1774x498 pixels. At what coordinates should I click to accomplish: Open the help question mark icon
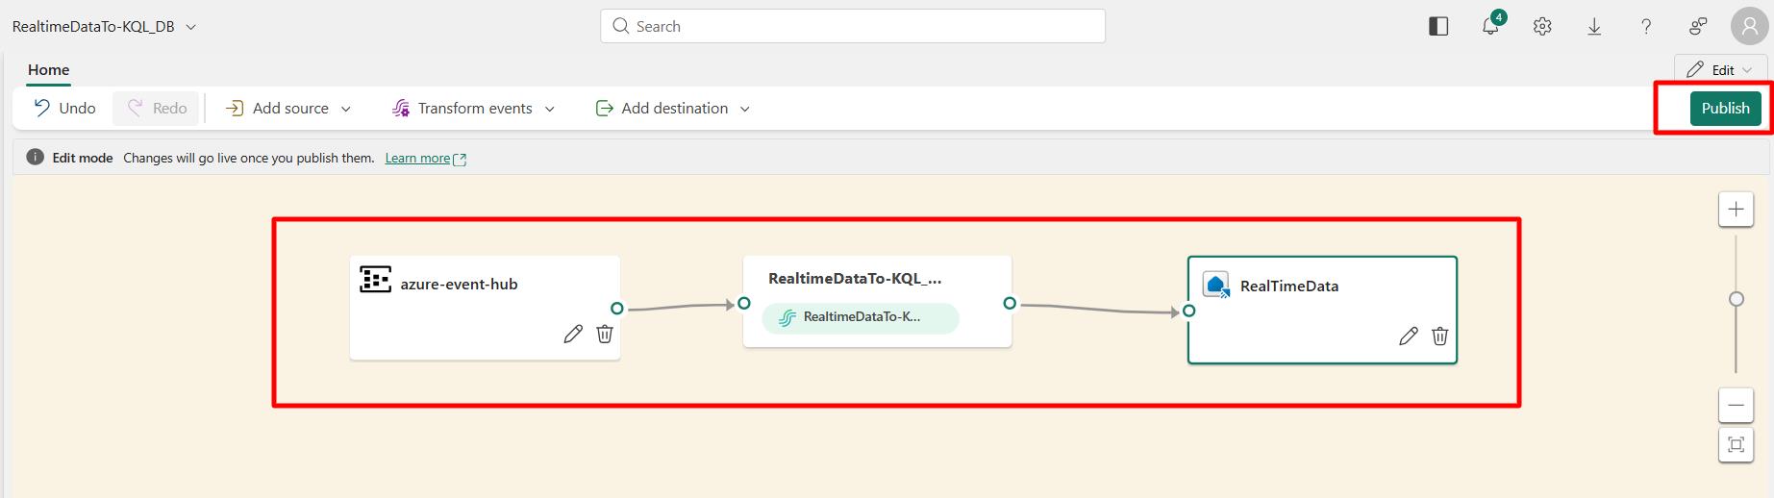click(1646, 27)
